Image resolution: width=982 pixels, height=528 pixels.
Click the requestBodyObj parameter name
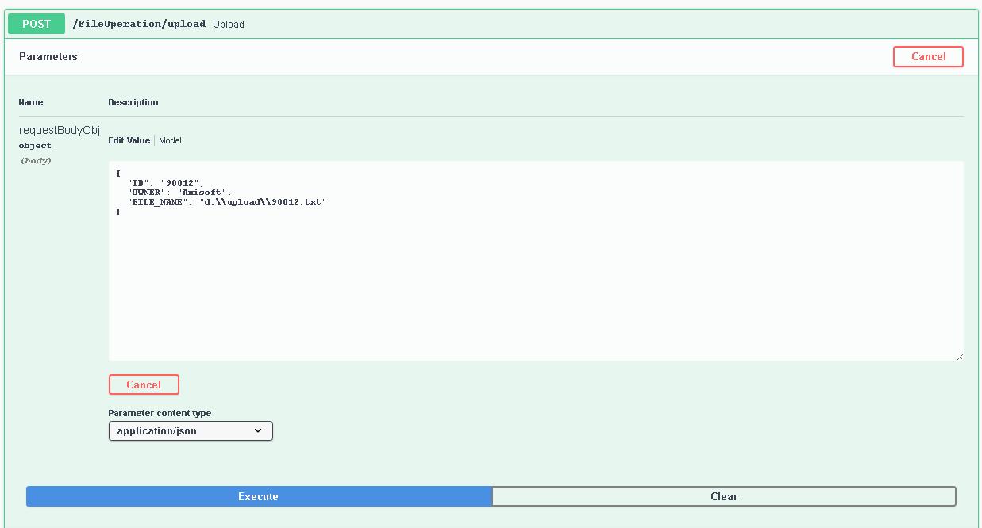59,130
